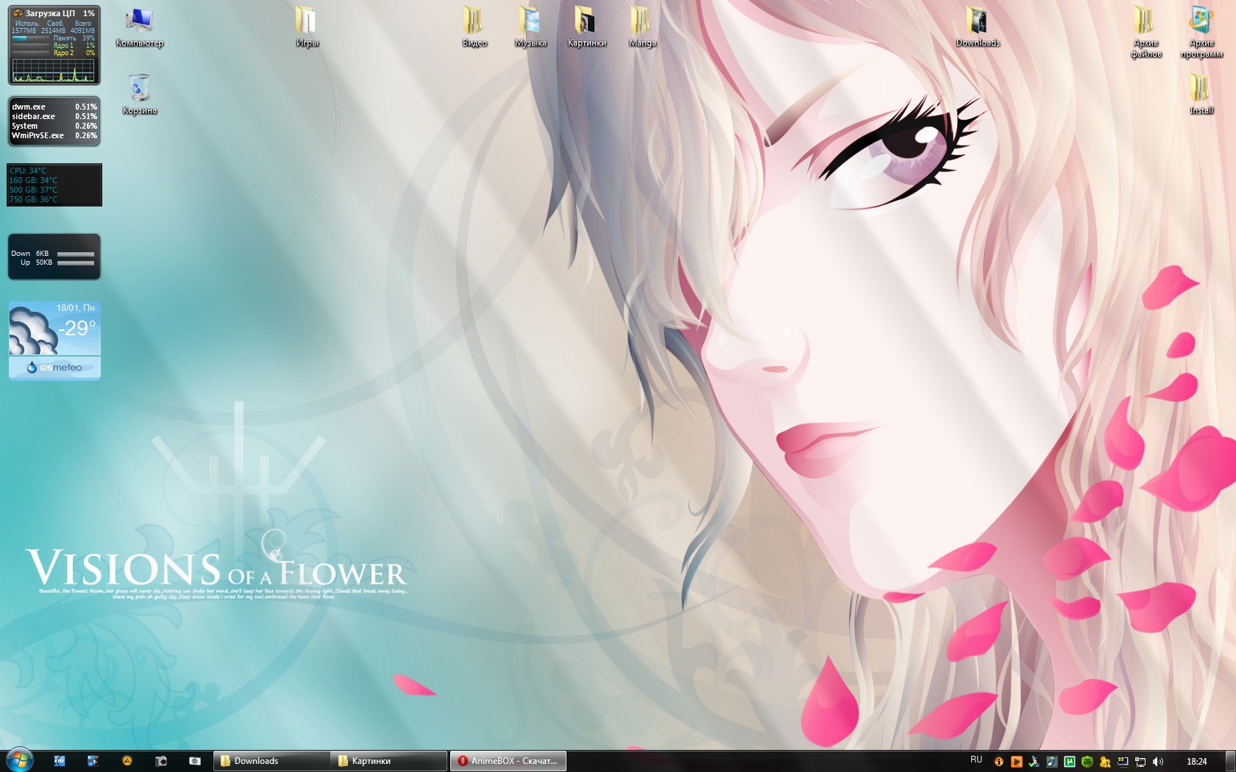The width and height of the screenshot is (1236, 772).
Task: Open the Картинки desktop folder icon
Action: click(x=586, y=27)
